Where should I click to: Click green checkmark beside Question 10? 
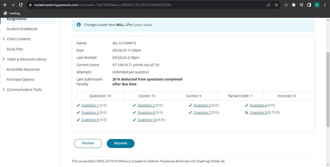click(x=134, y=120)
